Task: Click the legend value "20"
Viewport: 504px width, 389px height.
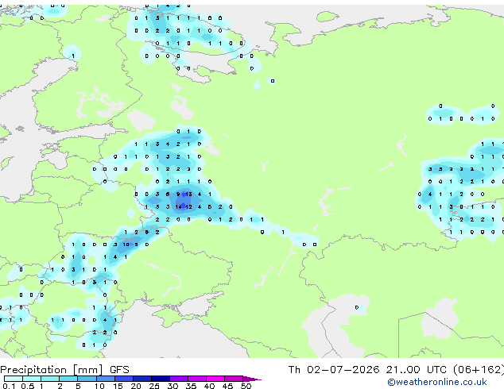Action: point(136,386)
